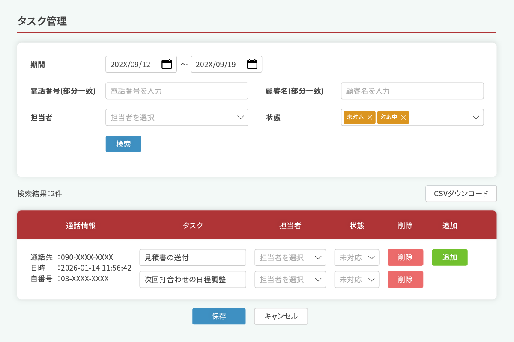Open the end date calendar picker icon
Image resolution: width=514 pixels, height=342 pixels.
[x=252, y=65]
